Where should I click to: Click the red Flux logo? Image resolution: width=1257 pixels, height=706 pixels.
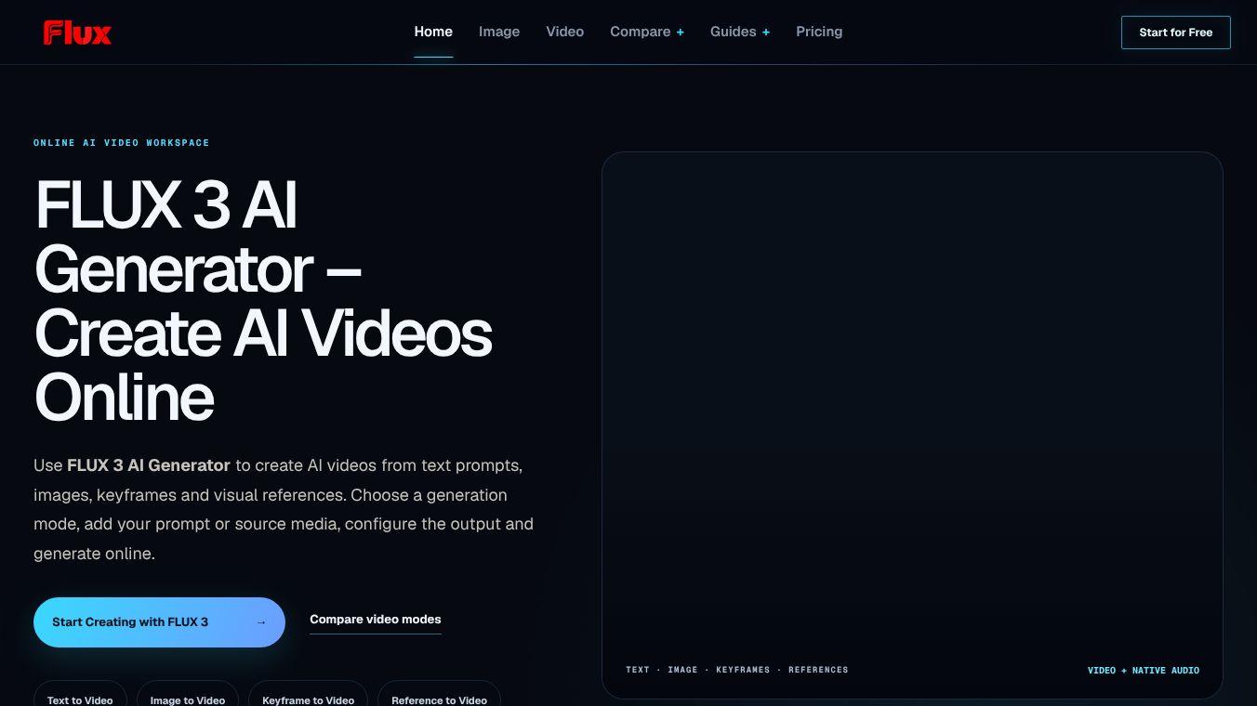tap(77, 33)
